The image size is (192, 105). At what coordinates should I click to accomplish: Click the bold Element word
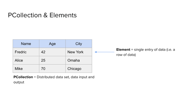tap(123, 50)
